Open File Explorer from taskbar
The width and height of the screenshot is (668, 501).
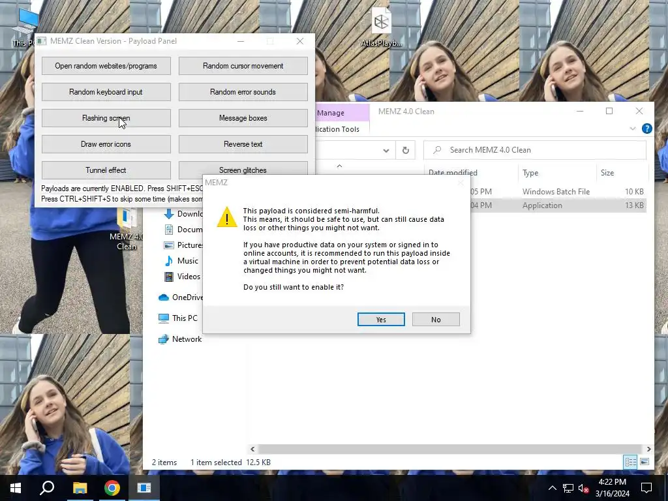[x=80, y=488]
